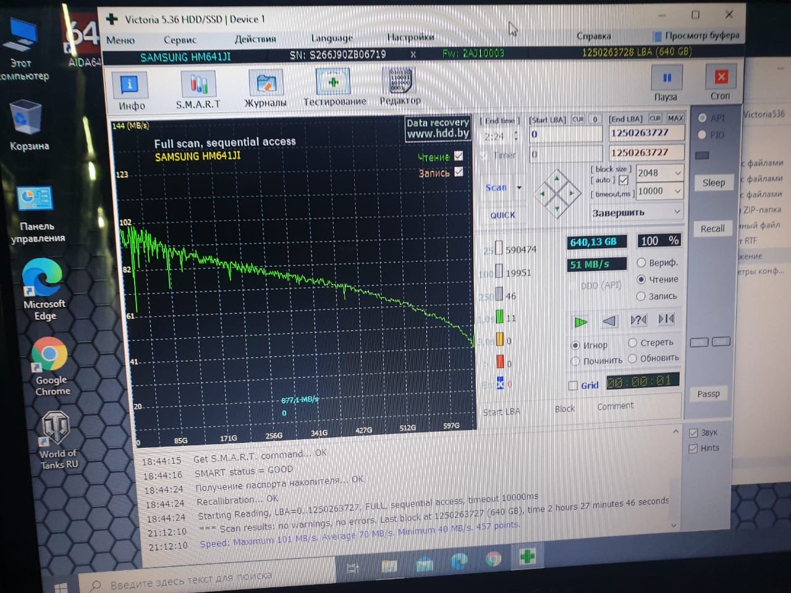The height and width of the screenshot is (593, 791).
Task: Pause the scan with the Пауза button
Action: tap(666, 83)
